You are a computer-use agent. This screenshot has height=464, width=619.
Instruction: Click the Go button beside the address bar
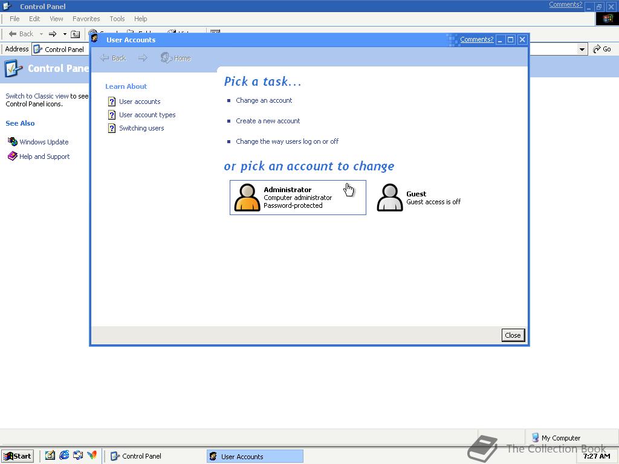pyautogui.click(x=602, y=49)
